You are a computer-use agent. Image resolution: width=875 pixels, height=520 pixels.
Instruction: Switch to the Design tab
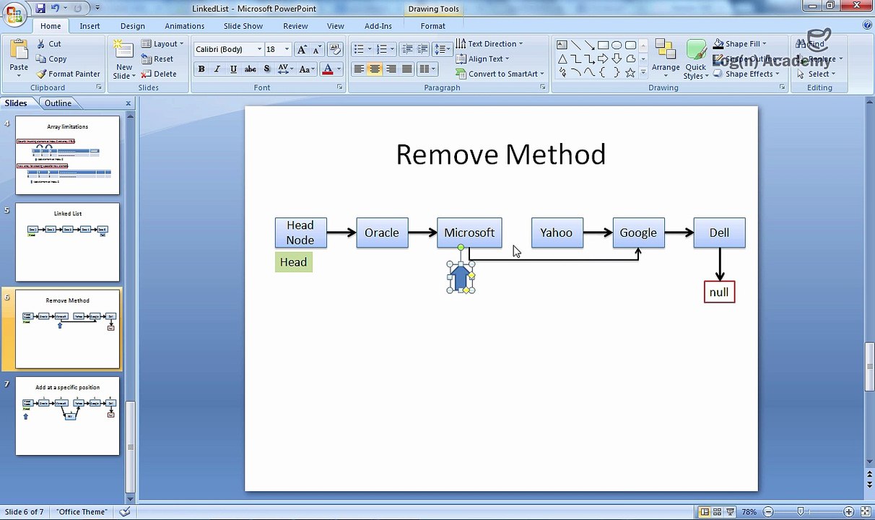click(133, 26)
